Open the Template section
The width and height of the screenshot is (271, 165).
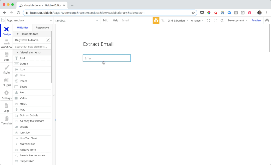click(7, 120)
